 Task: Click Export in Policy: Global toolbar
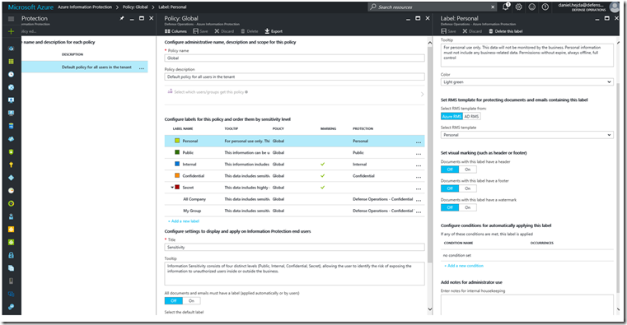coord(274,31)
